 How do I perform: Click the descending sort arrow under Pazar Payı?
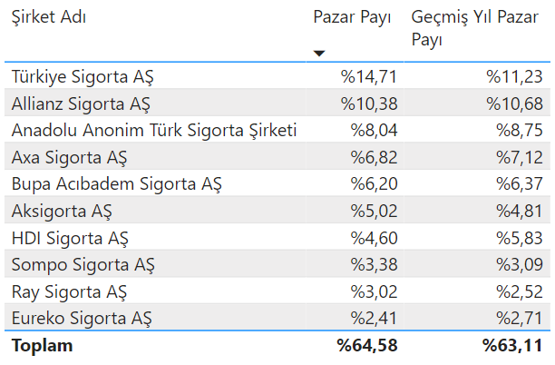click(318, 54)
